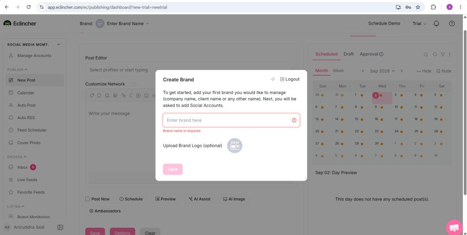The height and width of the screenshot is (235, 467).
Task: Refresh the calendar panel
Action: pyautogui.click(x=435, y=54)
